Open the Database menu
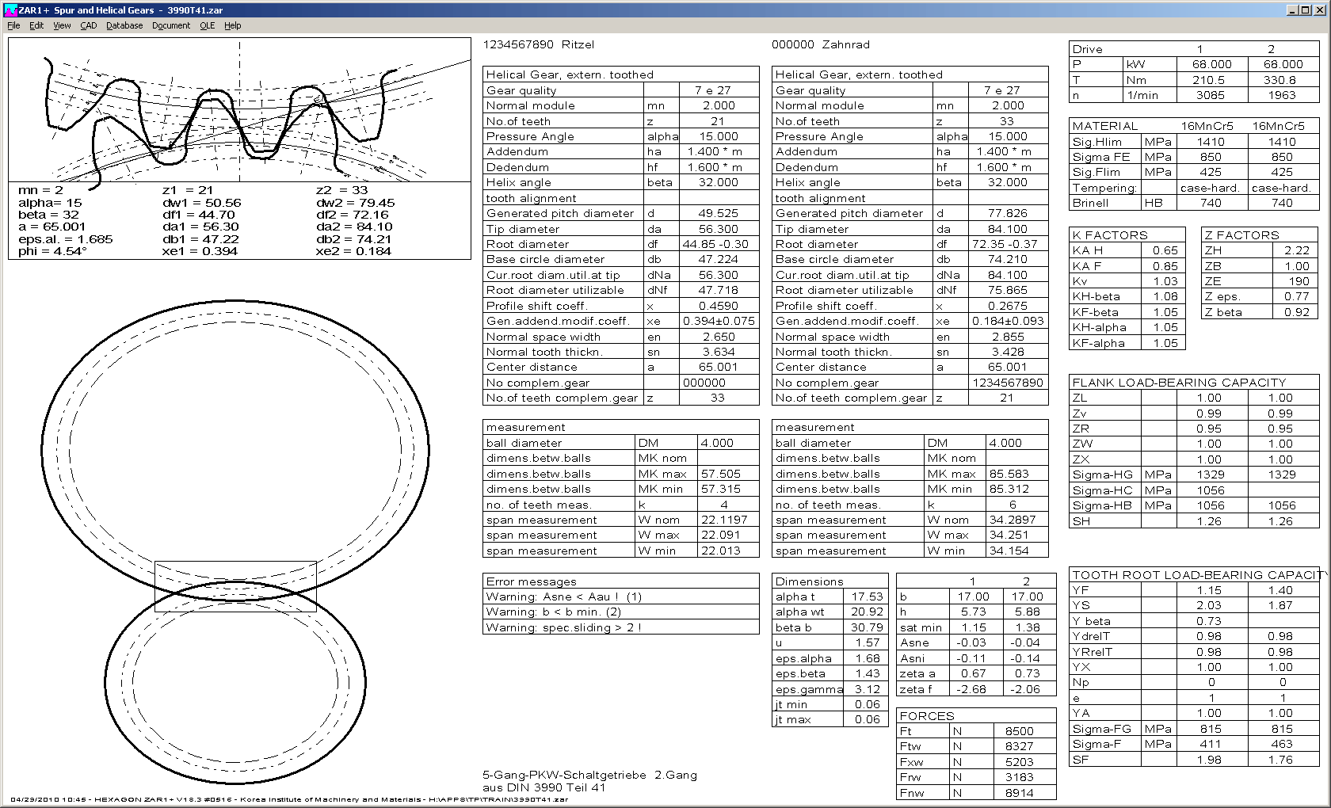 (124, 25)
